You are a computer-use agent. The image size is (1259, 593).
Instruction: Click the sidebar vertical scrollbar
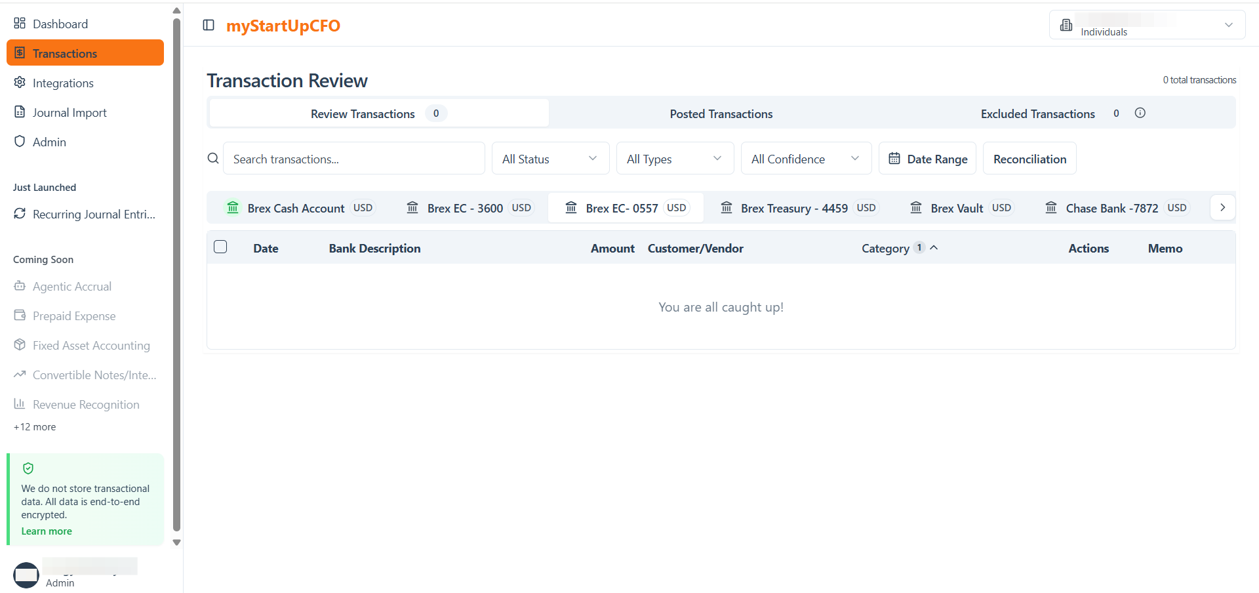click(176, 275)
